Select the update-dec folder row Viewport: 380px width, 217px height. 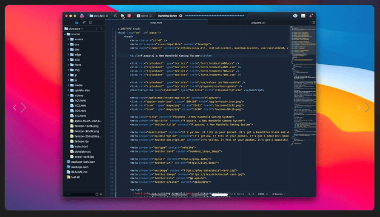click(x=83, y=91)
